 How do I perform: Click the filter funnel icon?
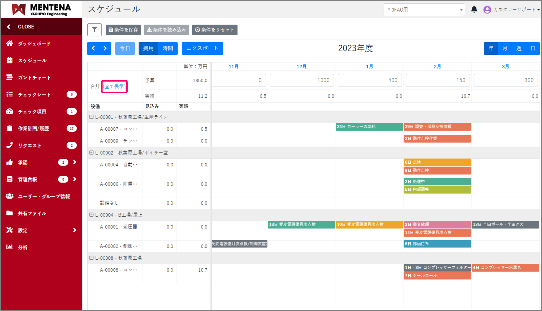[94, 30]
